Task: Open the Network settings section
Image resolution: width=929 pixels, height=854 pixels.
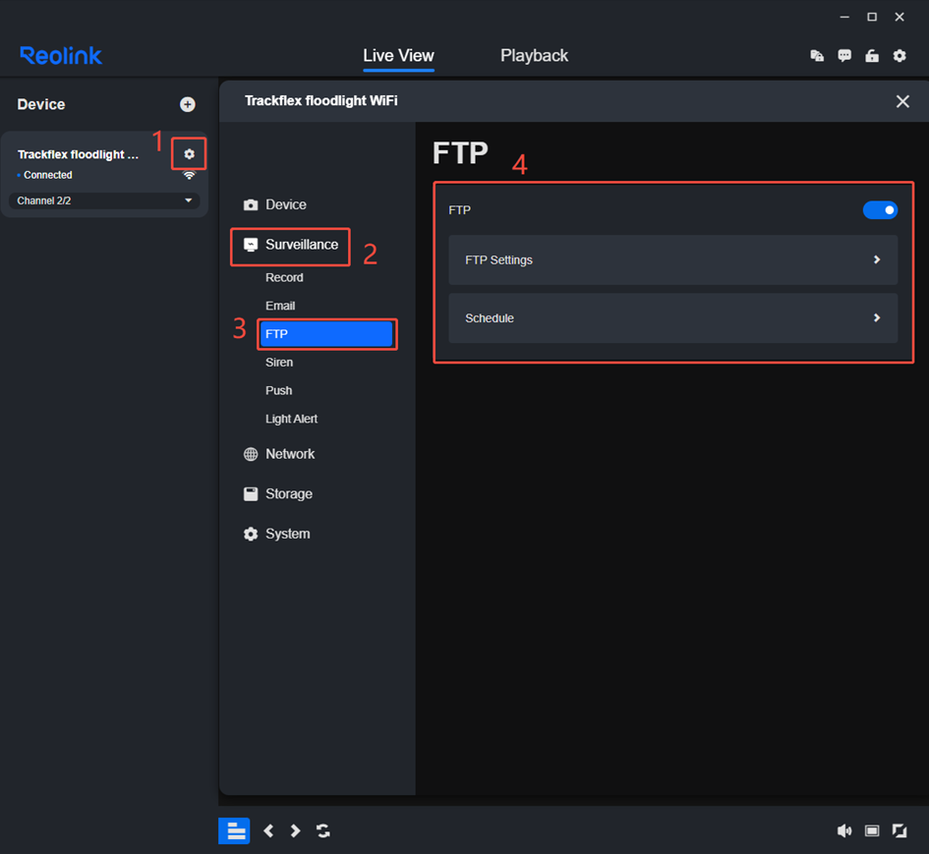Action: (279, 454)
